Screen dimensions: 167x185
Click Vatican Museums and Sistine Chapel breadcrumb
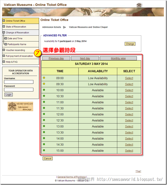88,27
